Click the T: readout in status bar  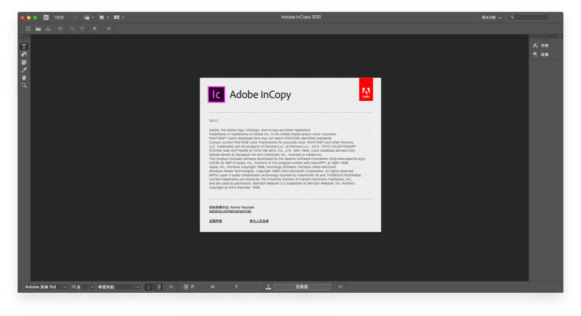tap(237, 287)
